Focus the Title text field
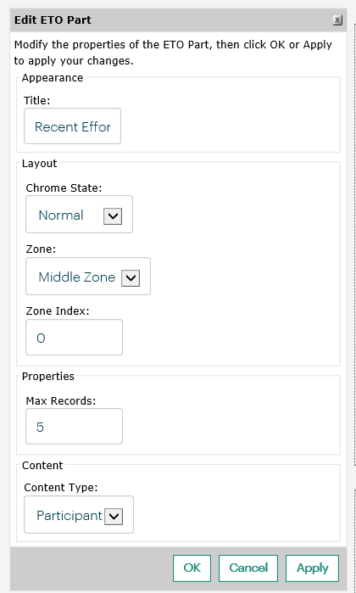Screen dimensions: 356x593 pyautogui.click(x=73, y=126)
